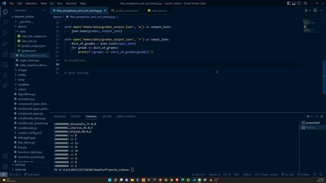Toggle primary side bar visibility
The image size is (326, 183).
[289, 4]
